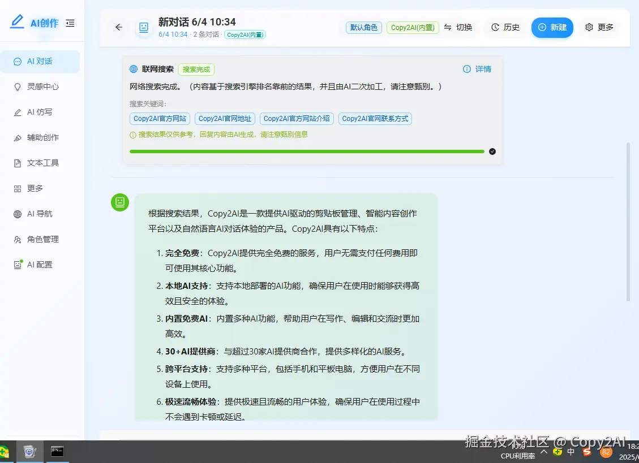Go back with the left arrow

119,27
